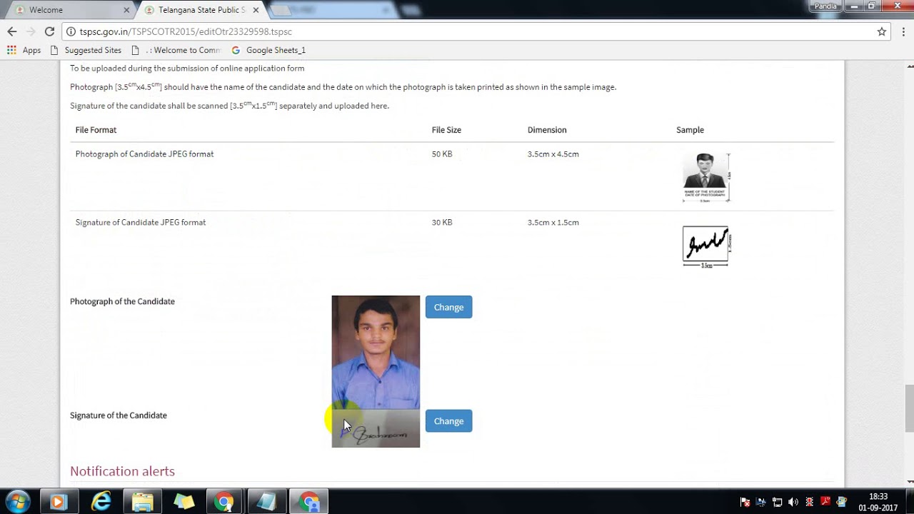This screenshot has height=514, width=914.
Task: Click the vertical scrollbar thumb
Action: pyautogui.click(x=909, y=408)
